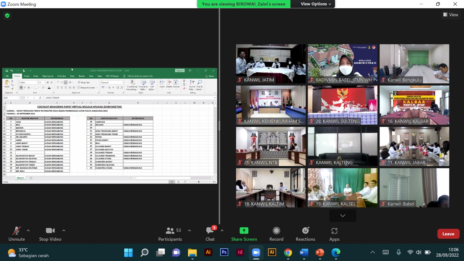Click the Excel zoom slider in status bar

199,182
